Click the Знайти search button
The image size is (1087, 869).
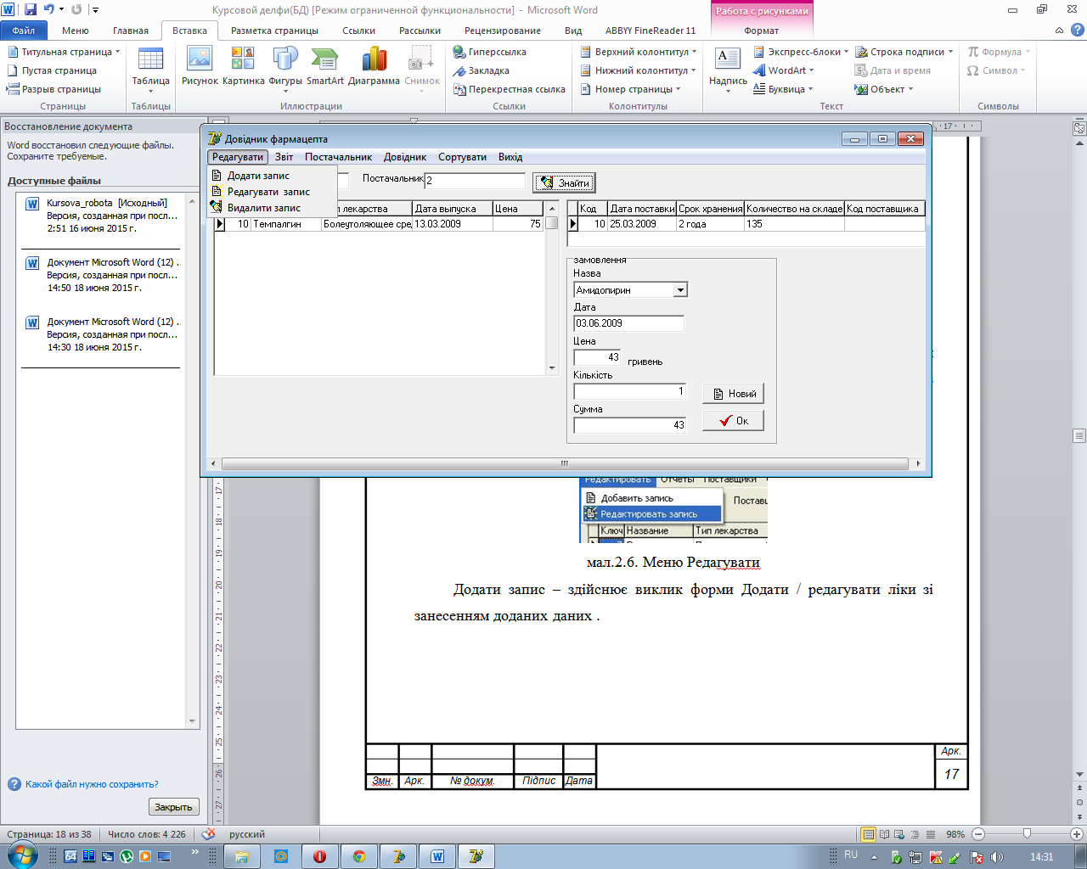coord(565,182)
